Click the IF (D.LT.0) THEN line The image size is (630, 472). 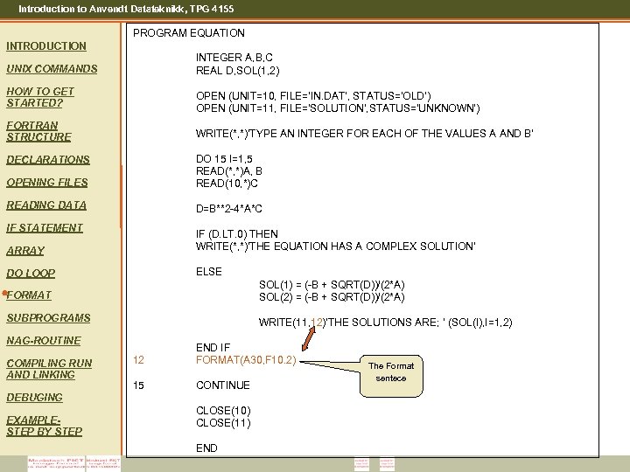point(237,234)
